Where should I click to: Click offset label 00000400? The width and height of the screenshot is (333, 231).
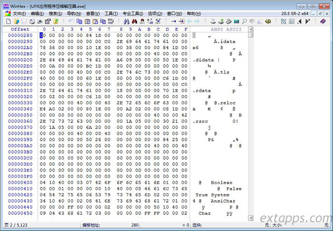tap(20, 183)
